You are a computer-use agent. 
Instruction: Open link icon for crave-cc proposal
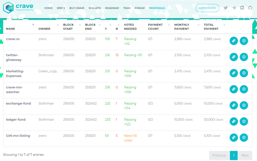pyautogui.click(x=234, y=41)
